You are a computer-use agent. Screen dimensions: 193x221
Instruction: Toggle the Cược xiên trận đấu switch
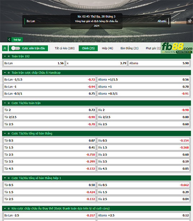pos(15,48)
